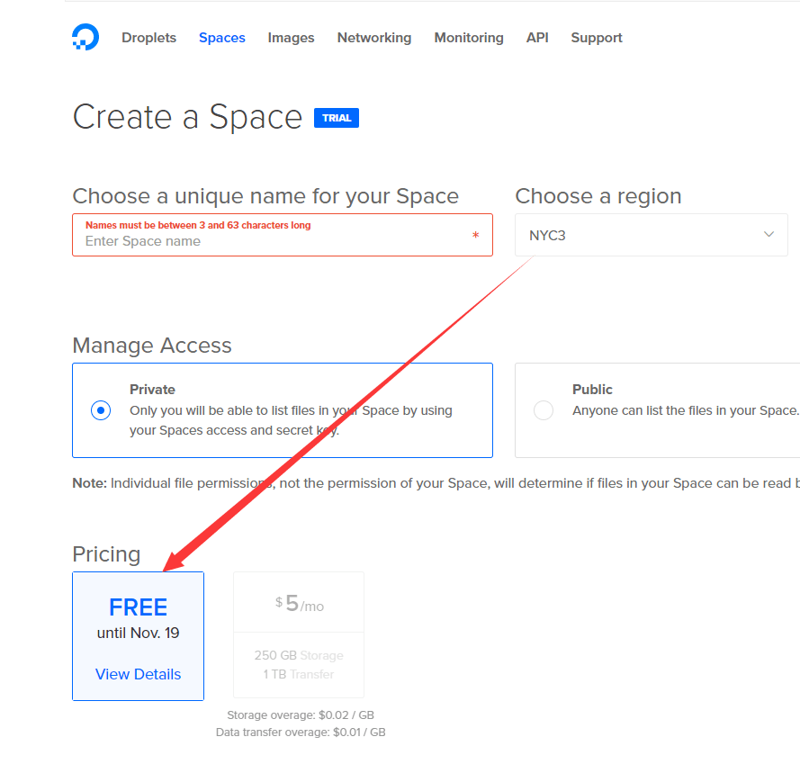The width and height of the screenshot is (800, 764).
Task: Open the Images navigation item
Action: tap(291, 38)
